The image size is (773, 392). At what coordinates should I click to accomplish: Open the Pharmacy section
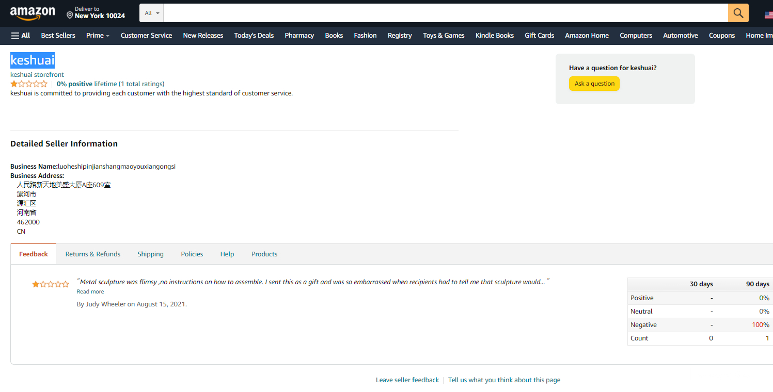[x=299, y=36]
